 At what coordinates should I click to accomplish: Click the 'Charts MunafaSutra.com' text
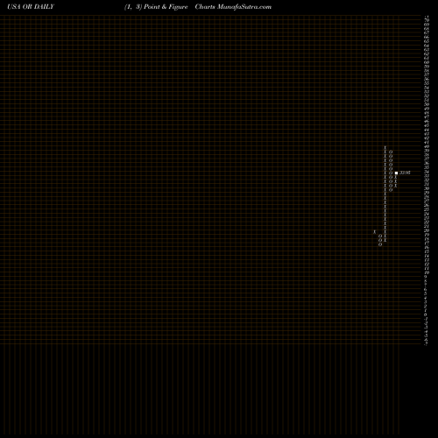(233, 7)
